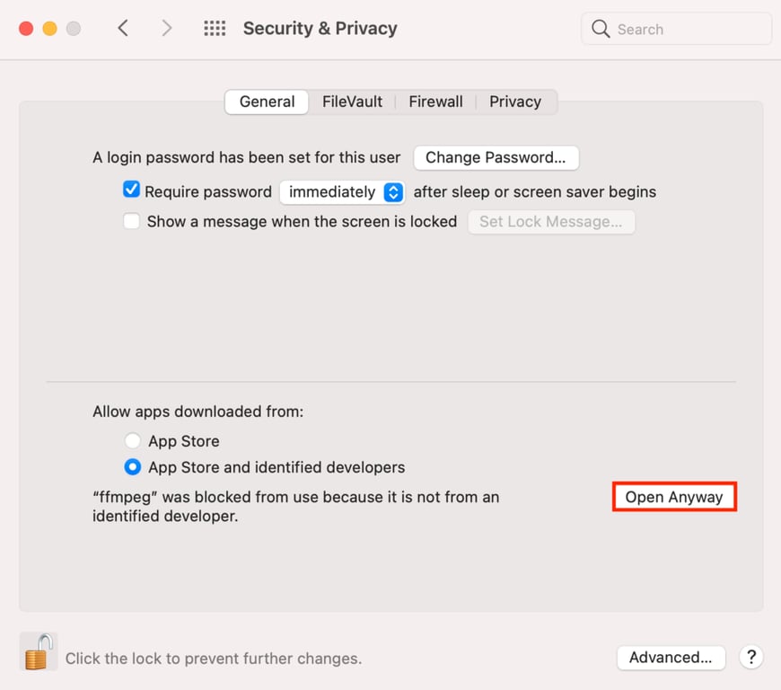
Task: Open the immediately duration dropdown
Action: coord(341,191)
